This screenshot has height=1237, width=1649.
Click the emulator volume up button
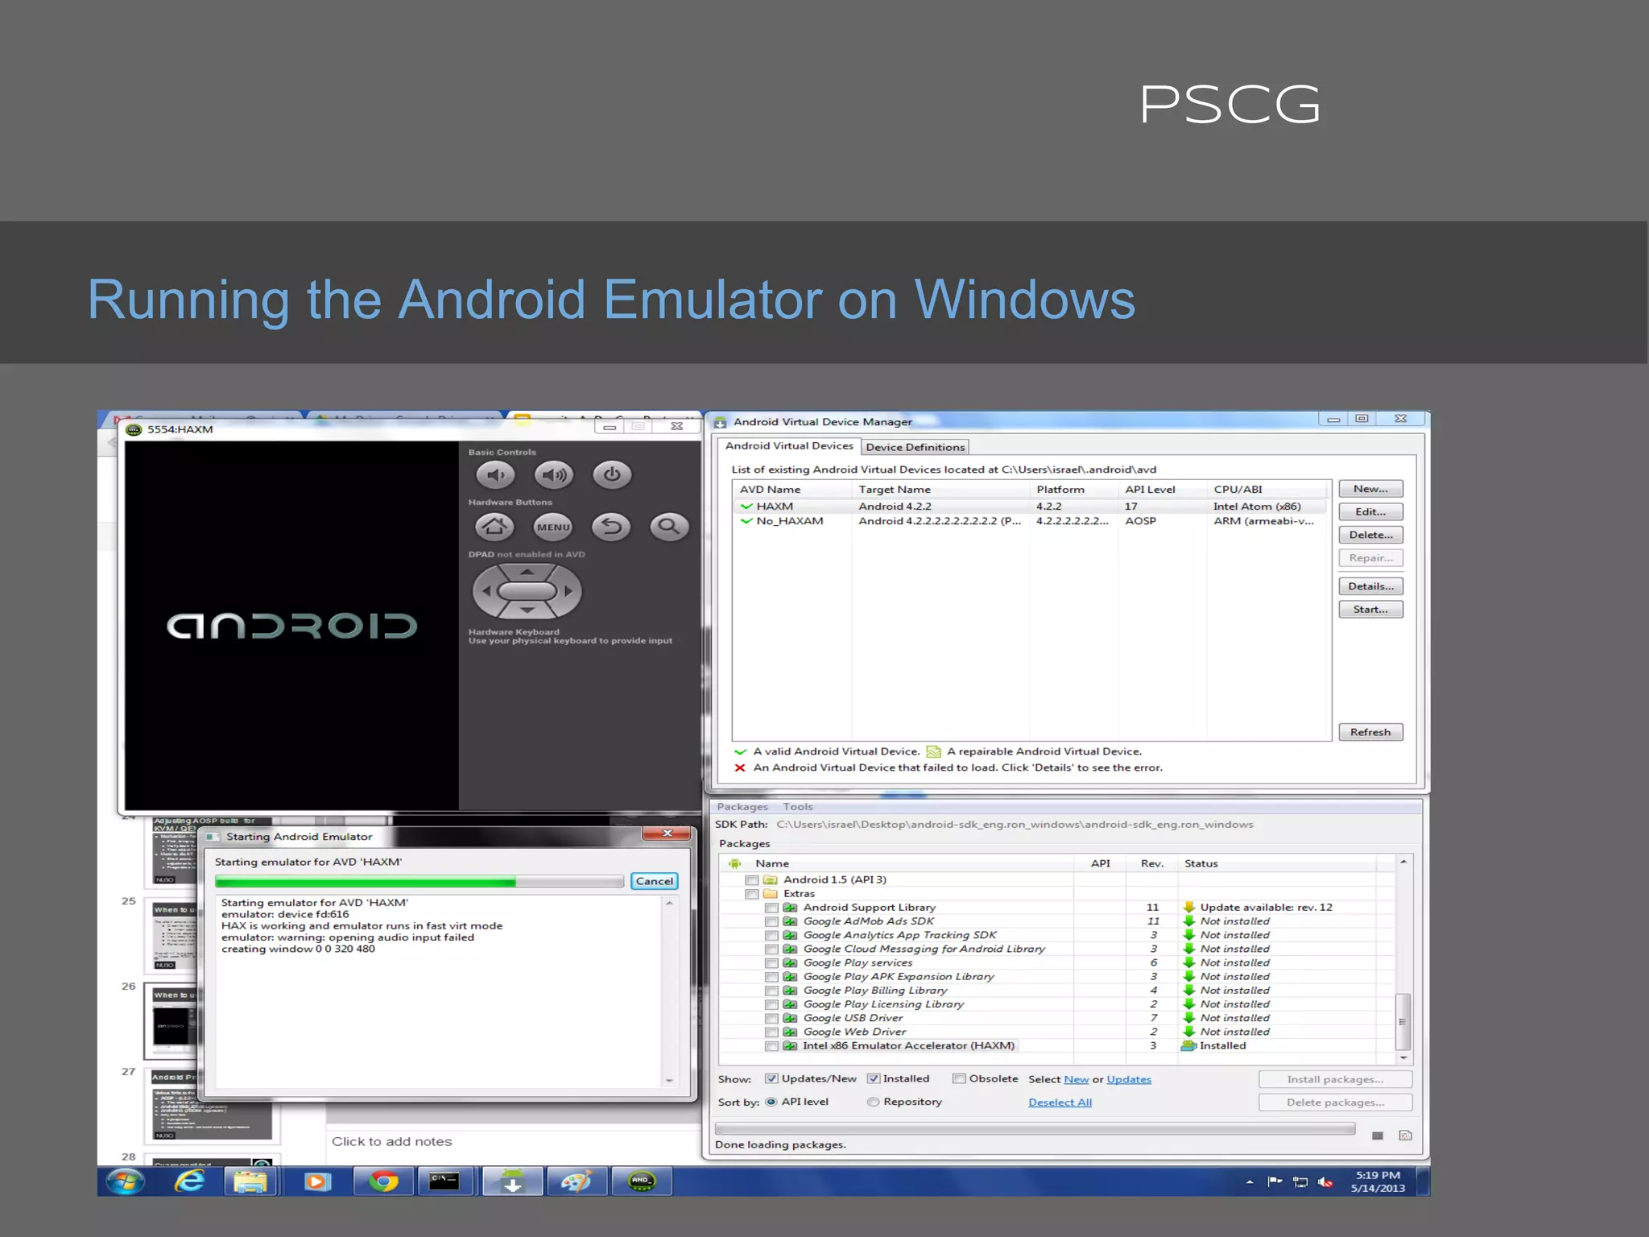point(554,475)
